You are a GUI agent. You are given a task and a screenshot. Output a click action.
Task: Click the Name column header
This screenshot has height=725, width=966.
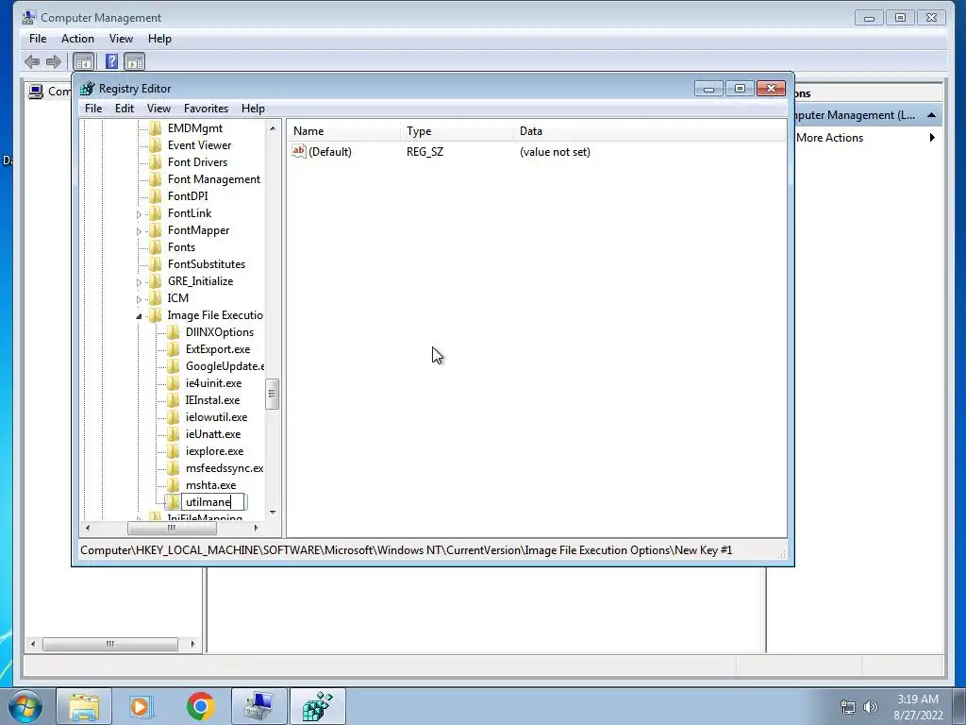[x=343, y=131]
